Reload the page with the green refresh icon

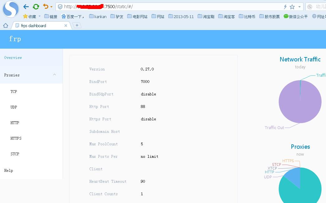pyautogui.click(x=36, y=7)
